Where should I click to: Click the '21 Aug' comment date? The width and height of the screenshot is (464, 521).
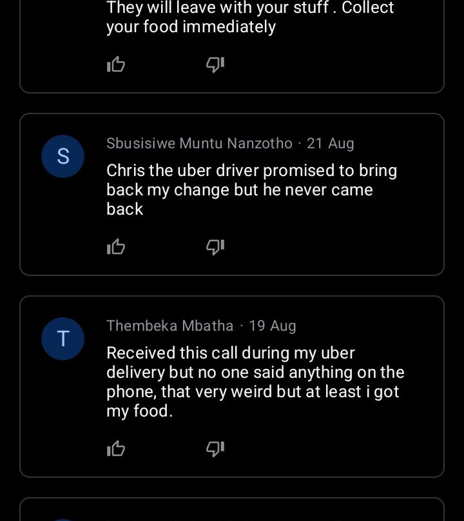pos(331,143)
